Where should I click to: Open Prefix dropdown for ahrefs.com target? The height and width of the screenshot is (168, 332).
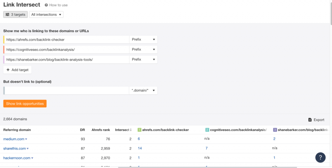click(x=143, y=40)
